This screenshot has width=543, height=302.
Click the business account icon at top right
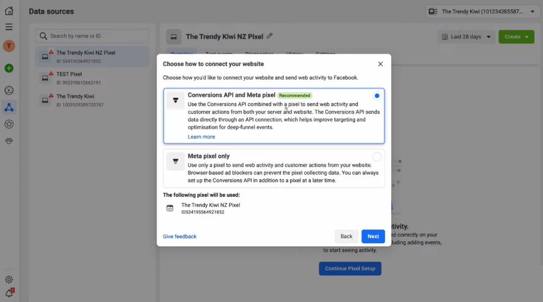(433, 11)
